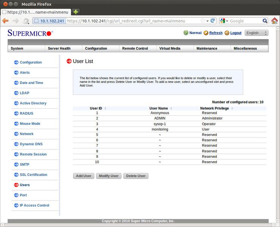Viewport: 280px width, 227px height.
Task: Click the arrow icon beside LDAP
Action: 16,93
